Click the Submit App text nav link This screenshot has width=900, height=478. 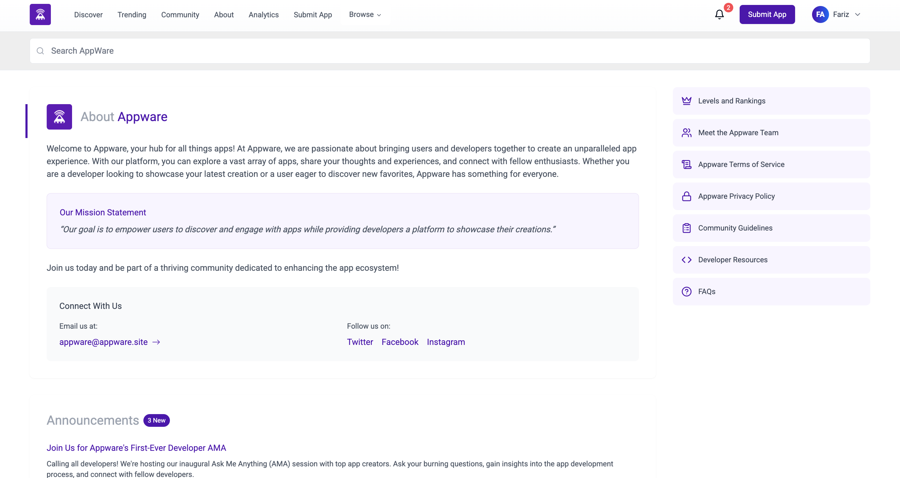click(313, 14)
